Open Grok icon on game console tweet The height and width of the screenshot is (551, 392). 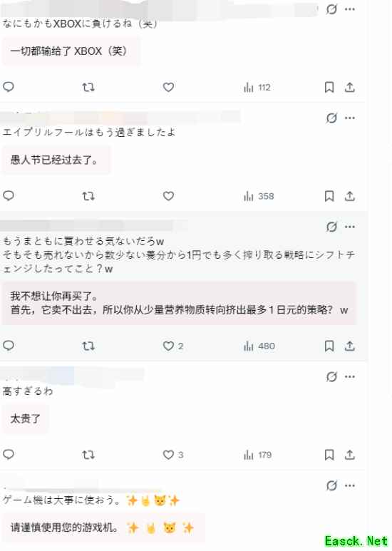click(331, 485)
